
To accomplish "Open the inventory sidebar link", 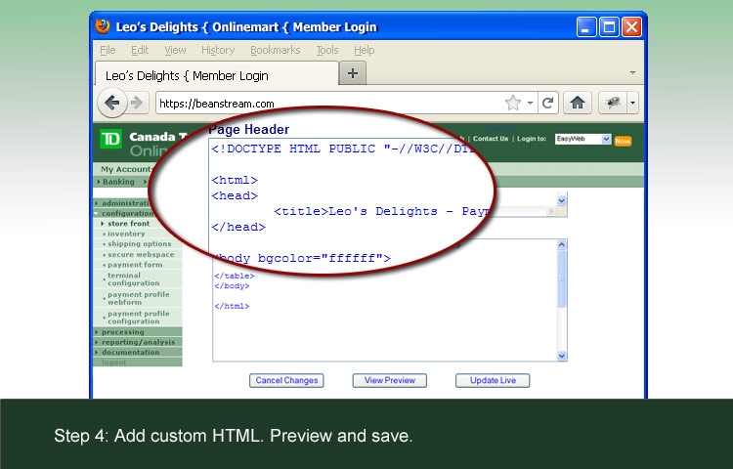I will [x=126, y=234].
